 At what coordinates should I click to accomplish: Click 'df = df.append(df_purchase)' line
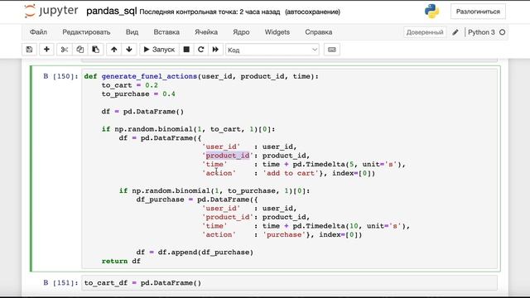pyautogui.click(x=195, y=252)
